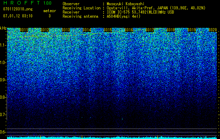
Task: Click the 0.7 frequency axis label
Action: pos(3,115)
